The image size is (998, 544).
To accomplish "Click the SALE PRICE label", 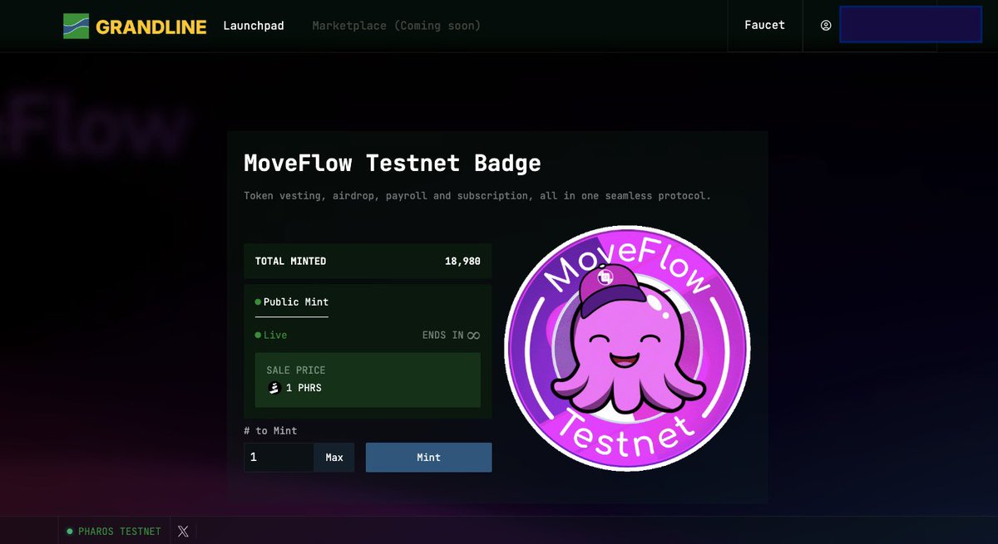I will pos(296,370).
